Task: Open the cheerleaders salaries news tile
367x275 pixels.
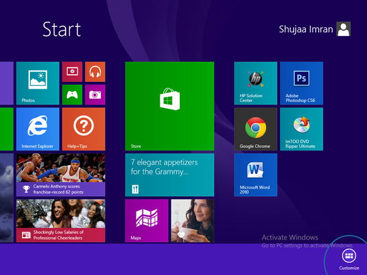Action: coord(61,221)
